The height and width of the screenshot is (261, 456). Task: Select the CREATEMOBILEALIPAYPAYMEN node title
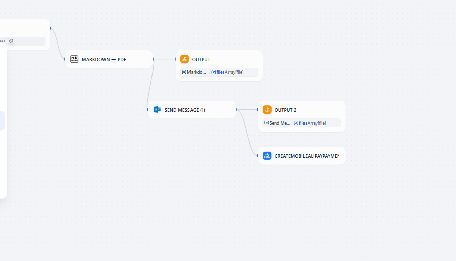click(x=307, y=156)
